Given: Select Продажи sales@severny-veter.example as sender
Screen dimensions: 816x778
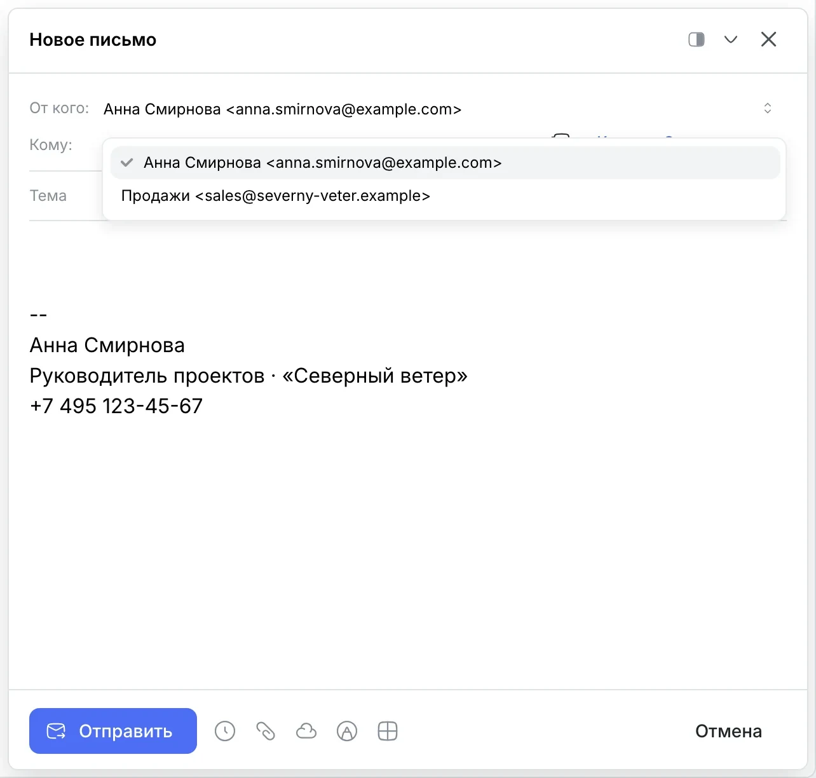Looking at the screenshot, I should tap(445, 196).
